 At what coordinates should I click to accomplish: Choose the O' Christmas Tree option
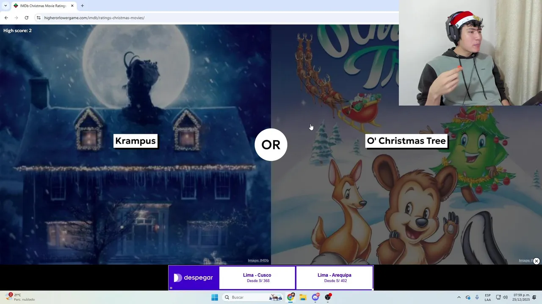(x=406, y=141)
